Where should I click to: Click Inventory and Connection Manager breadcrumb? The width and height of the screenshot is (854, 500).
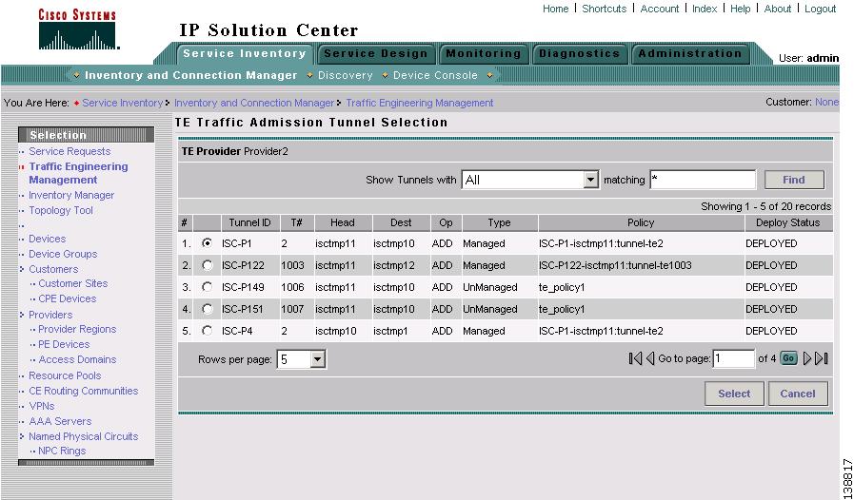coord(254,103)
